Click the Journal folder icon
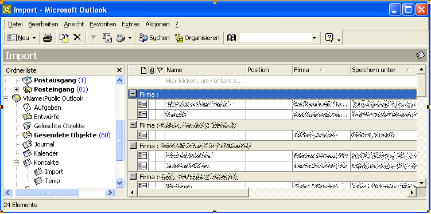This screenshot has width=431, height=214. 28,144
